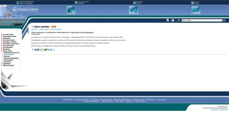Go to Пресс-центр via the breadcrumb
229x113 pixels.
(44, 29)
